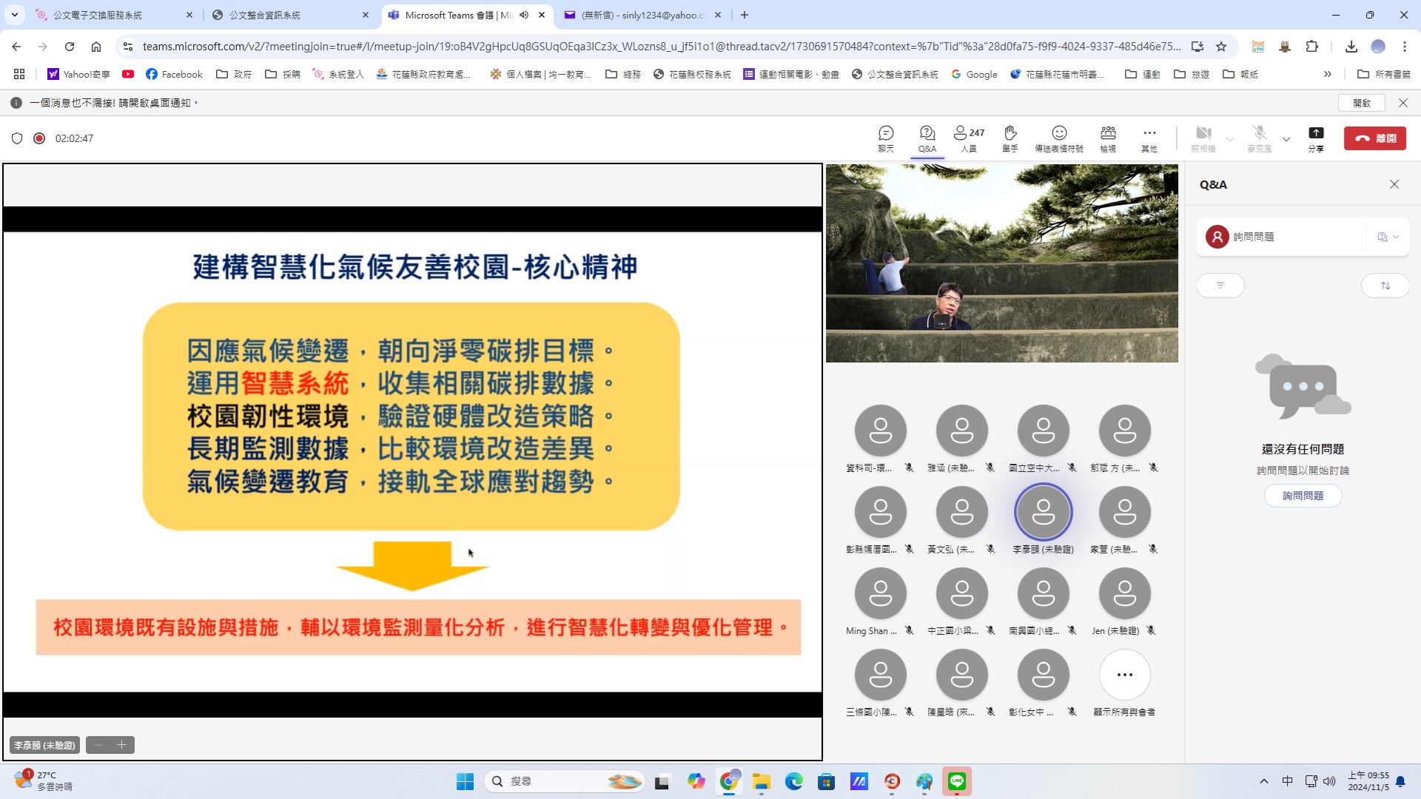Expand camera options dropdown arrow
Viewport: 1421px width, 799px height.
point(1230,139)
